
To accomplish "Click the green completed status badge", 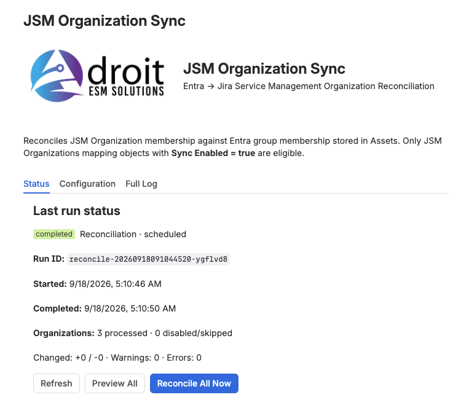I will 54,234.
